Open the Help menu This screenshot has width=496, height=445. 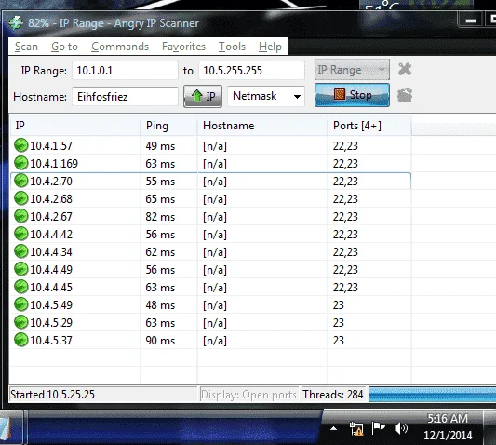click(270, 47)
